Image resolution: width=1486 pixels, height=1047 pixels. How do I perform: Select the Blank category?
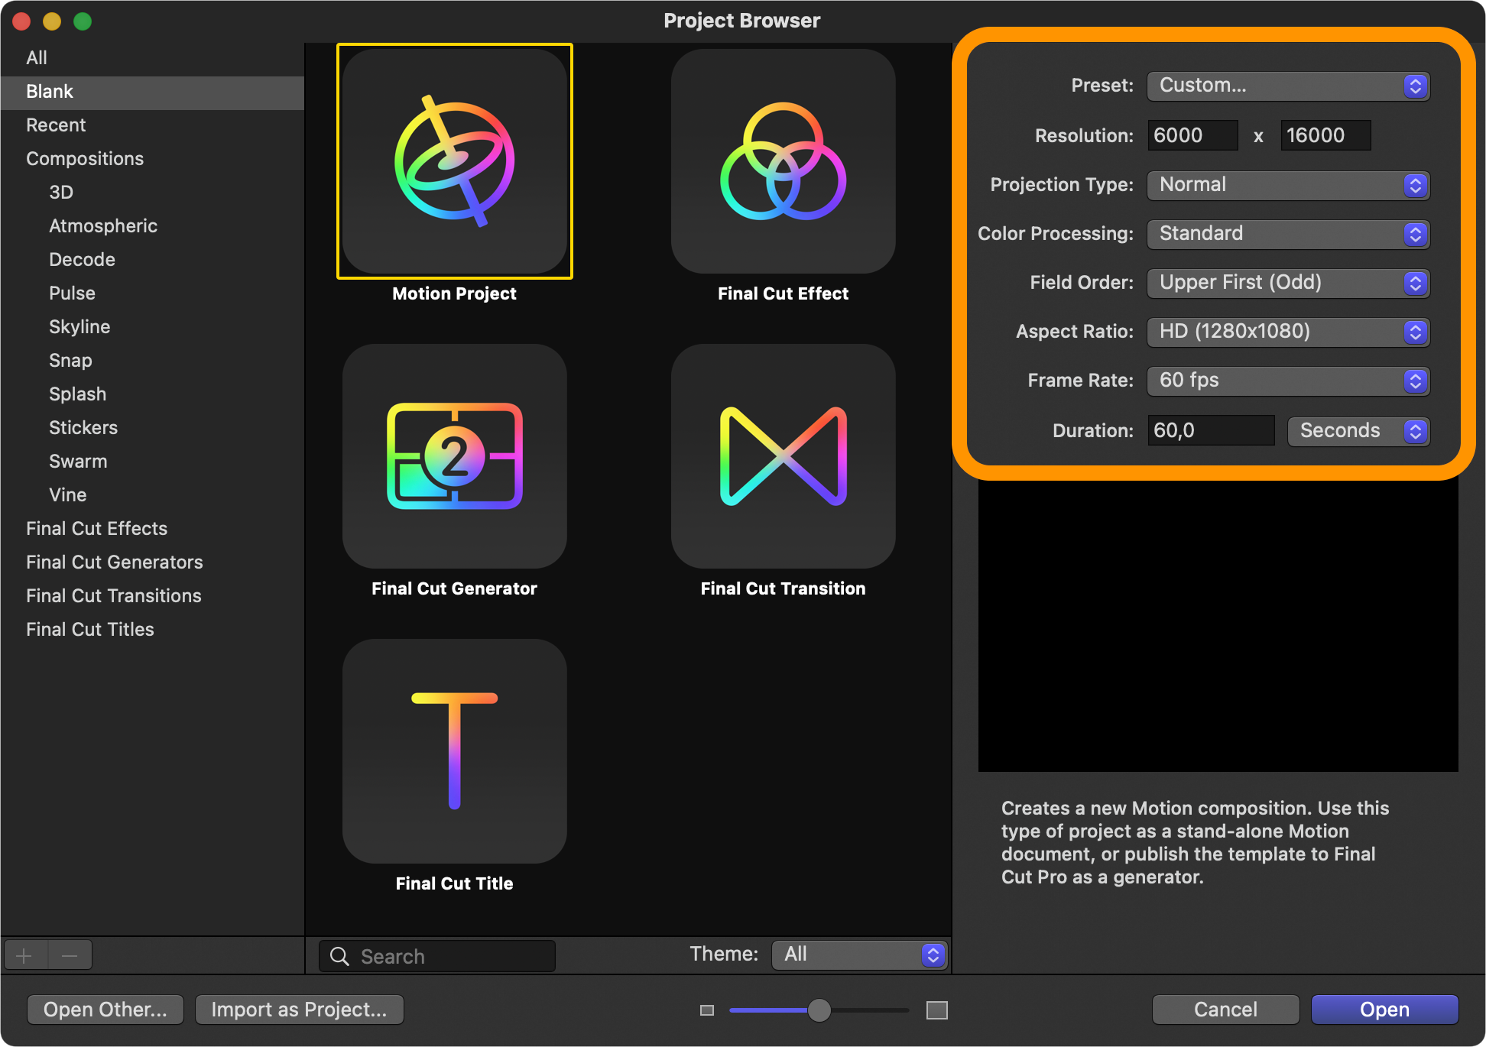click(x=152, y=92)
